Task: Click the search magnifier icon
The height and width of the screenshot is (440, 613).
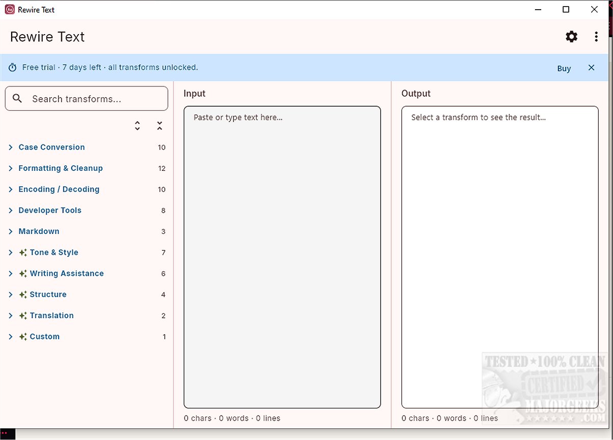Action: pyautogui.click(x=17, y=99)
